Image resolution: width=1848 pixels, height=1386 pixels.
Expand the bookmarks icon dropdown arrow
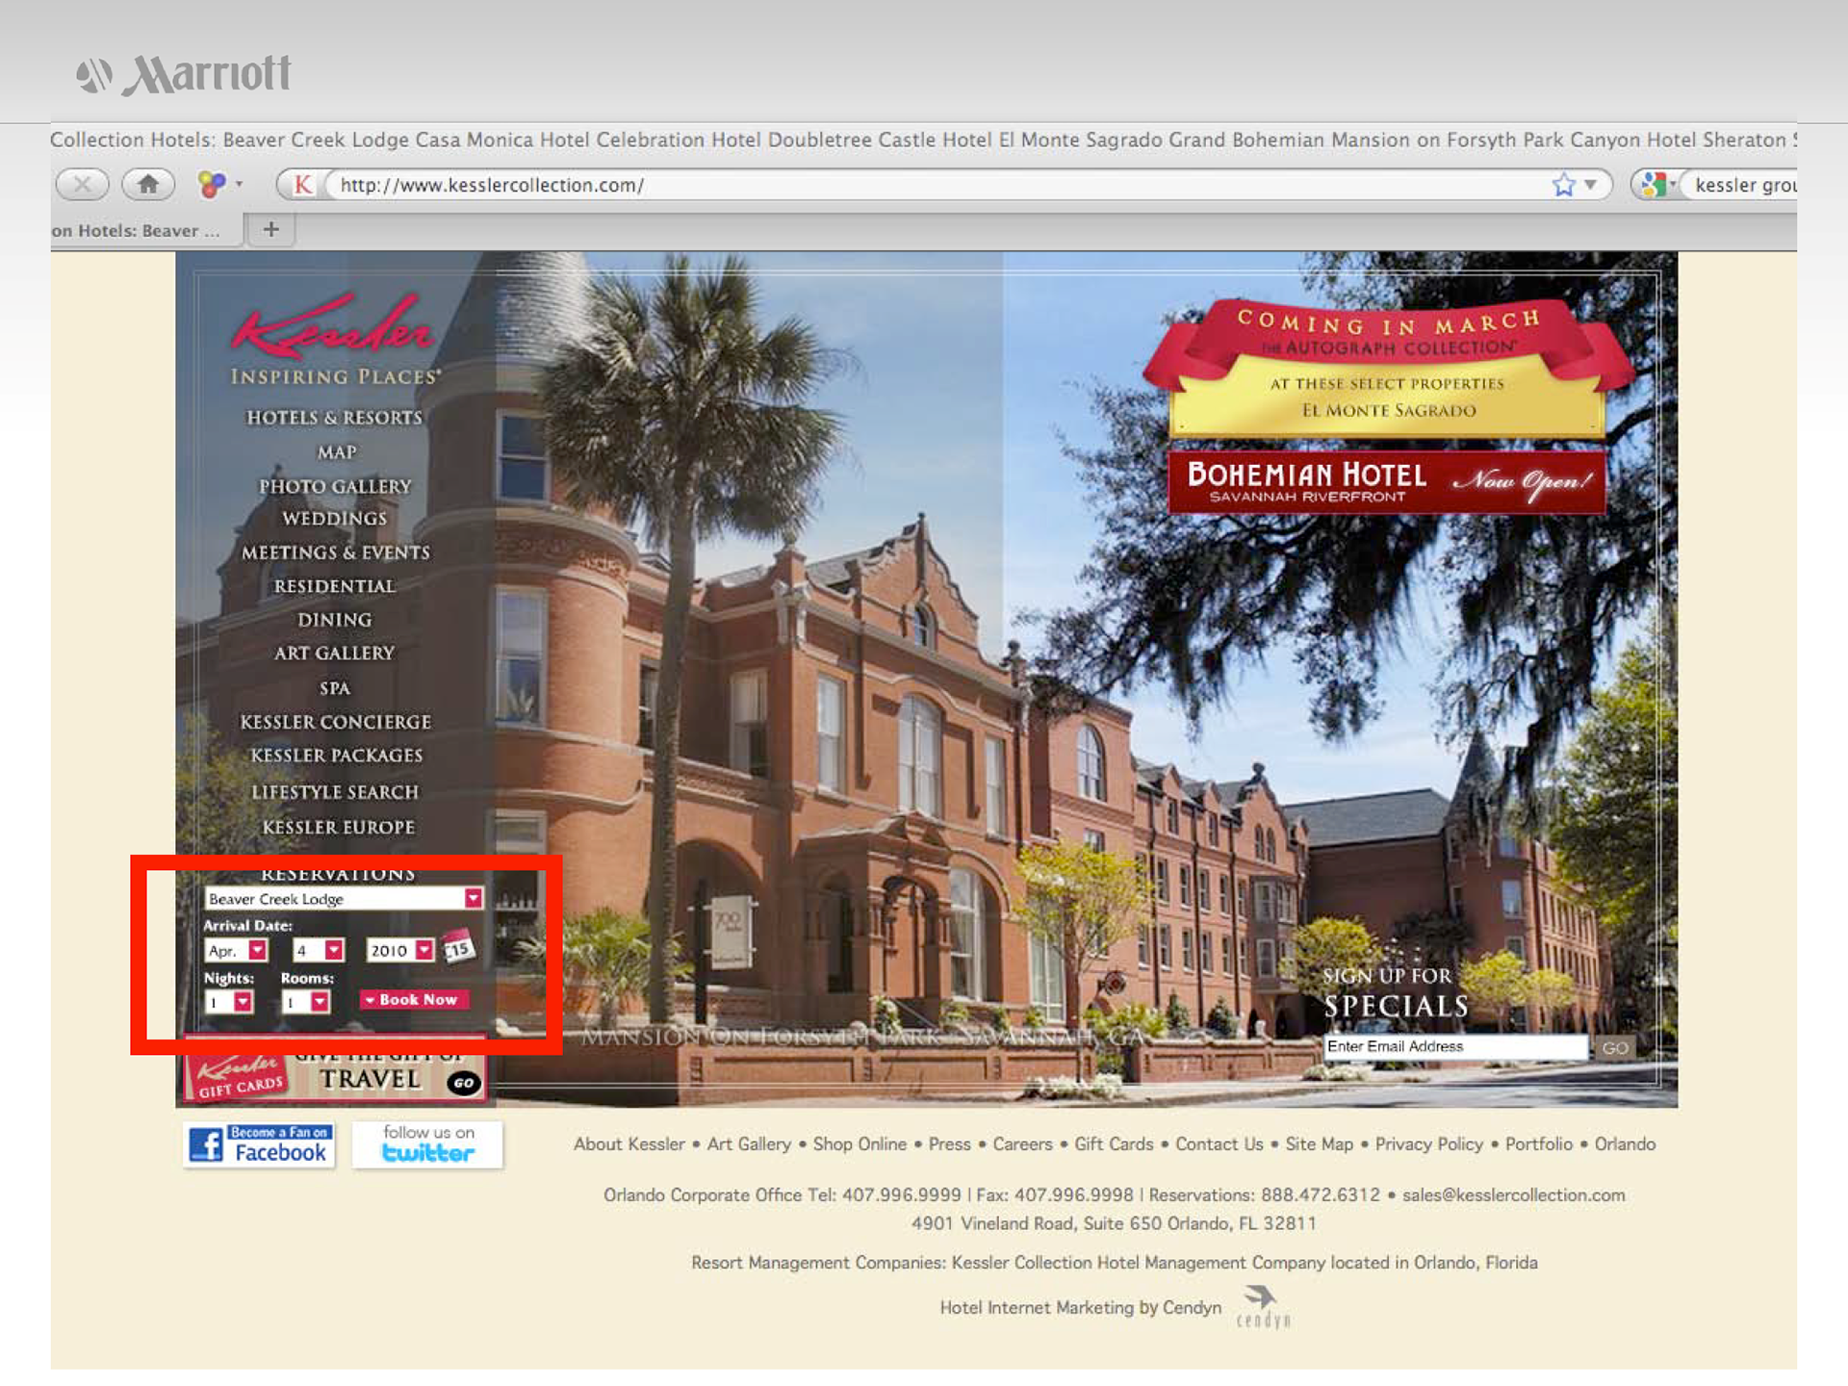click(239, 184)
